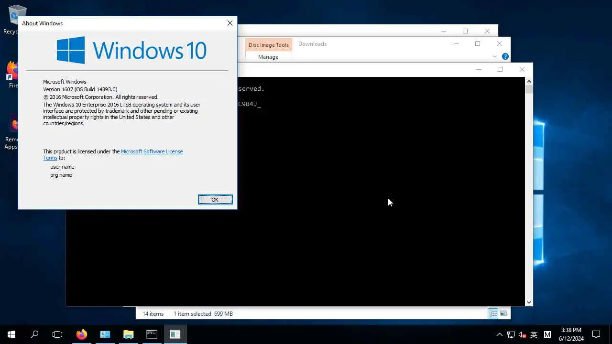Open the taskbar clock showing 3:38 PM

click(x=571, y=334)
